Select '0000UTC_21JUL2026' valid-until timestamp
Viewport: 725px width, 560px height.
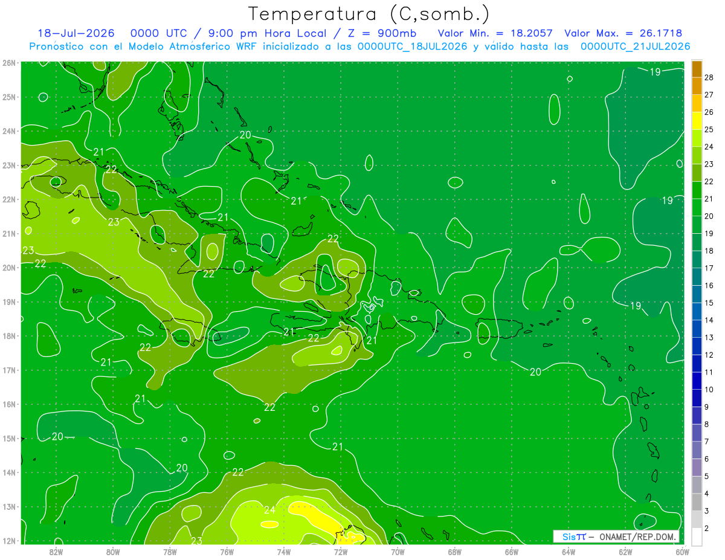[x=635, y=46]
